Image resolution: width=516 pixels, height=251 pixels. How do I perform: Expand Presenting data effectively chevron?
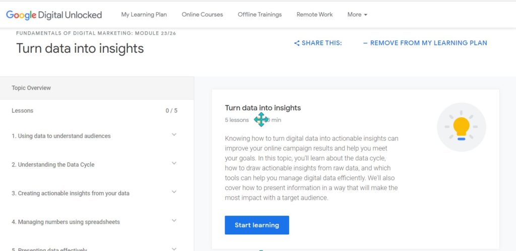174,248
